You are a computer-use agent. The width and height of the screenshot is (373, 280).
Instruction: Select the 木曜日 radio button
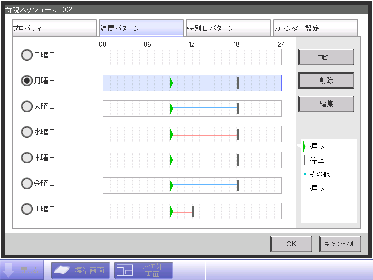point(27,158)
